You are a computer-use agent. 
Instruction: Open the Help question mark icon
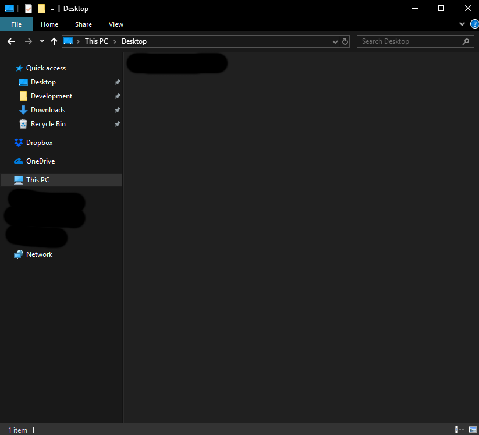(474, 24)
